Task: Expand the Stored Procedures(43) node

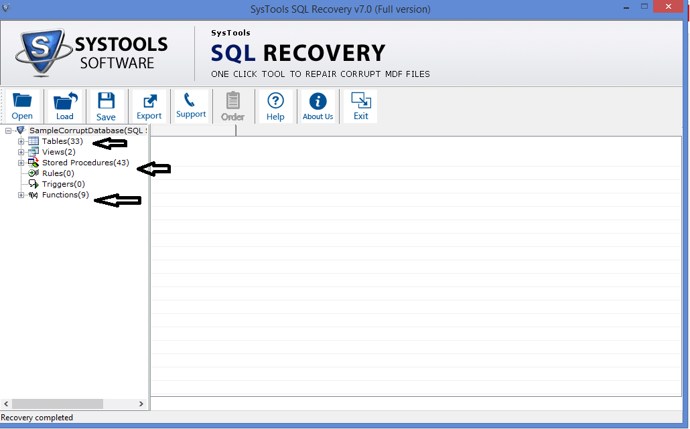Action: (x=21, y=163)
